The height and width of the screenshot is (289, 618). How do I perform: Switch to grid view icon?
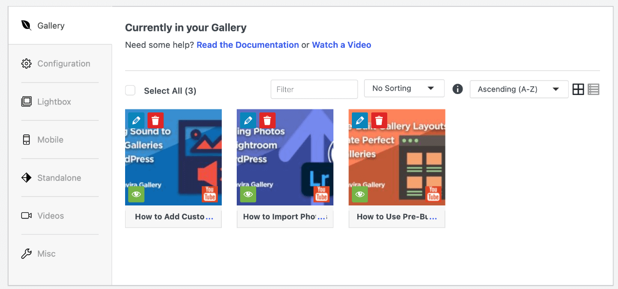(x=578, y=90)
